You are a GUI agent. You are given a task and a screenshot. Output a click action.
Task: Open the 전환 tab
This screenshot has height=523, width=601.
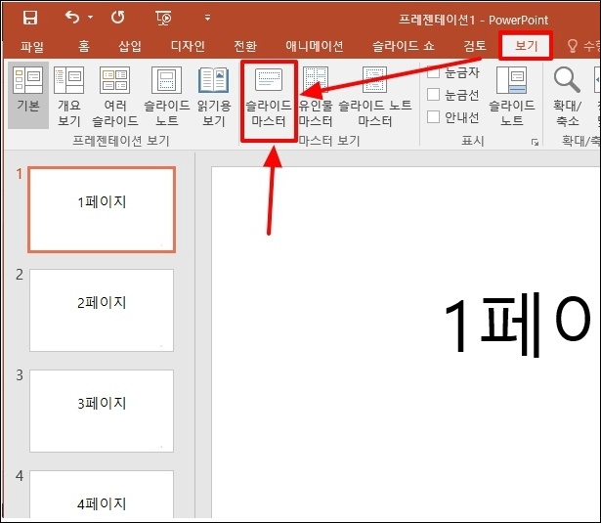[x=245, y=46]
